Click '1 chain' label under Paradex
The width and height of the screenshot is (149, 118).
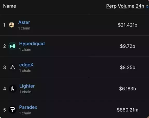(25, 113)
